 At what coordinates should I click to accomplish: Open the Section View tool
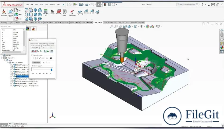[x=125, y=26]
